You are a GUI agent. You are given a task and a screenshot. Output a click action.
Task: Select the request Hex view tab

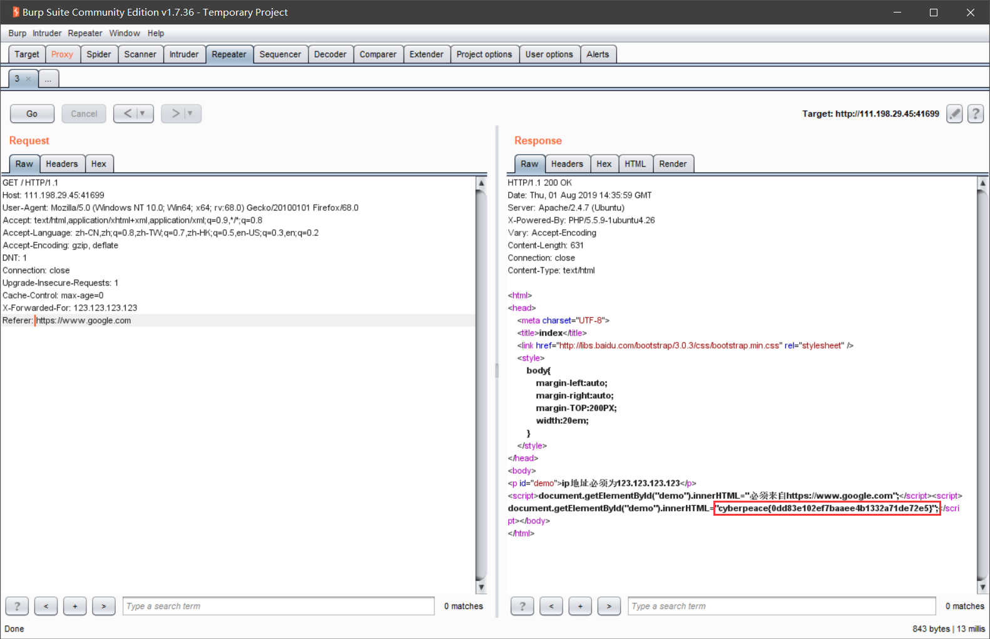(99, 164)
